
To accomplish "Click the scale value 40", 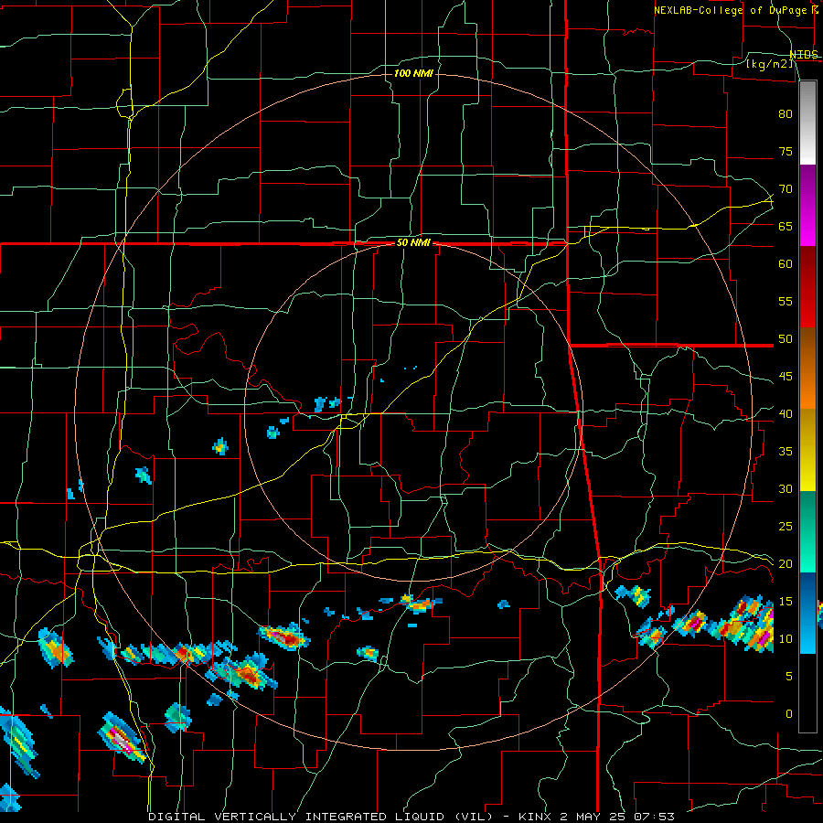I will (786, 413).
